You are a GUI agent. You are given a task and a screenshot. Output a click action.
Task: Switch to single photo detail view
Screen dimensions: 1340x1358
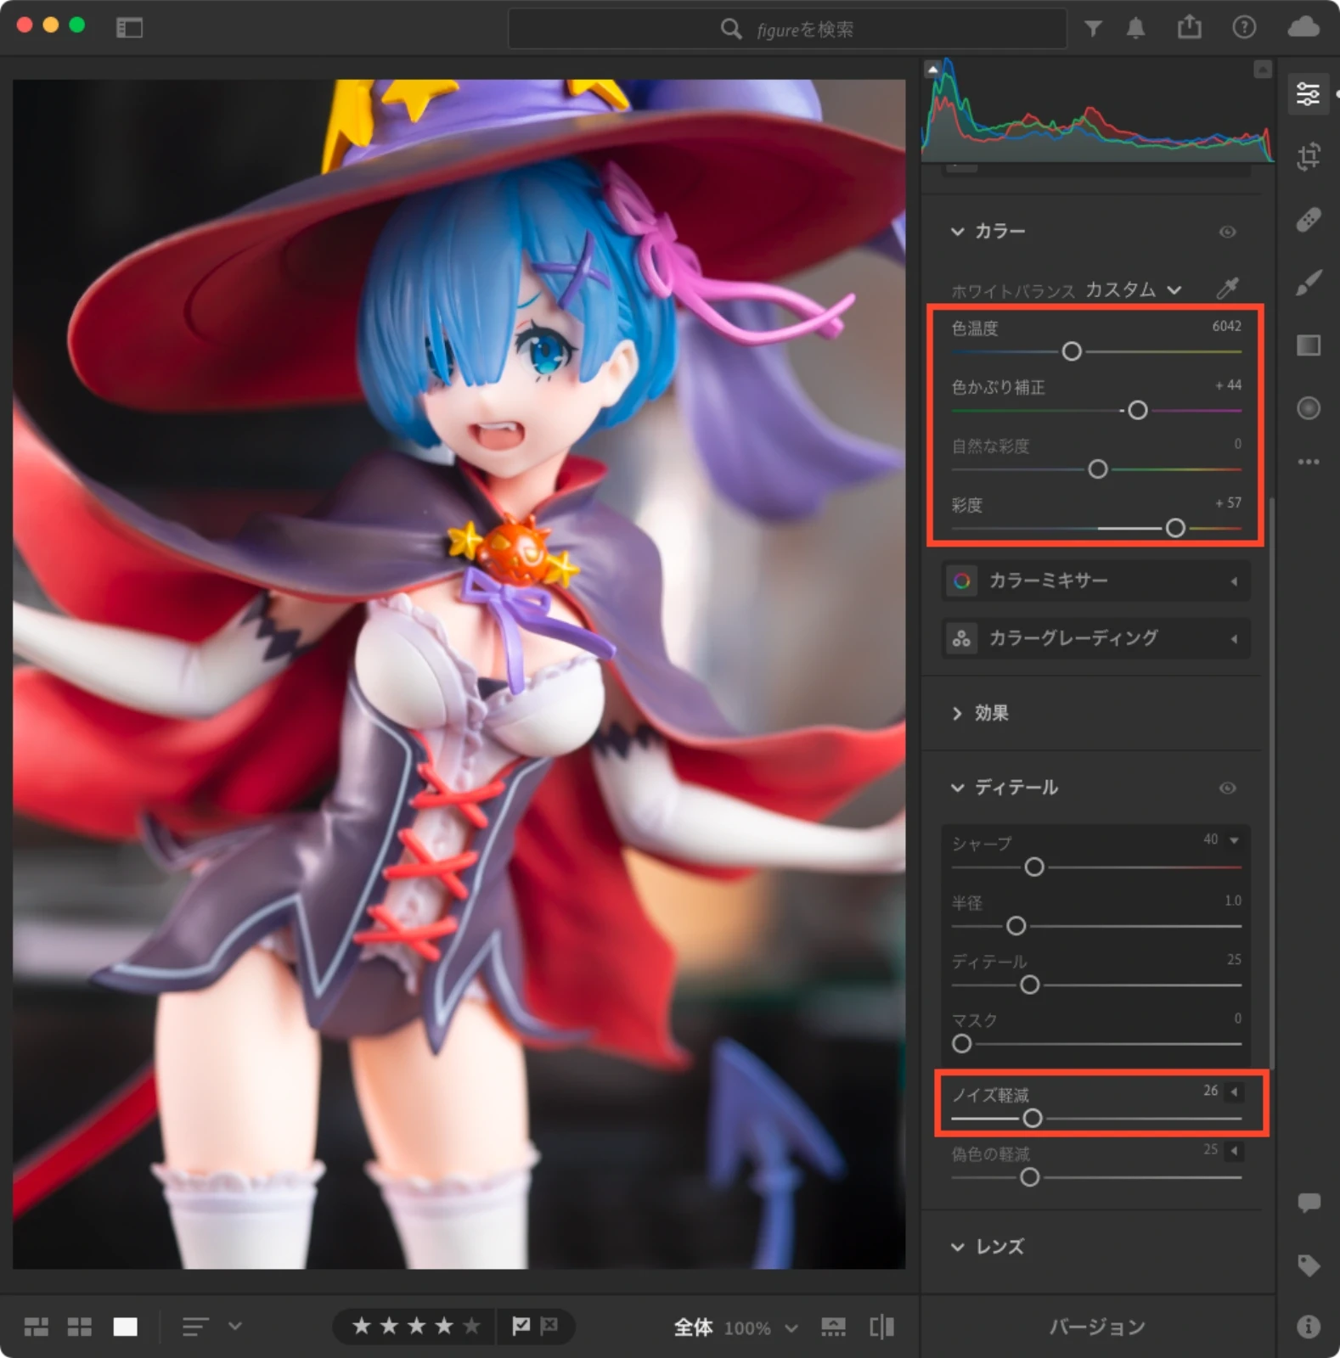point(126,1327)
